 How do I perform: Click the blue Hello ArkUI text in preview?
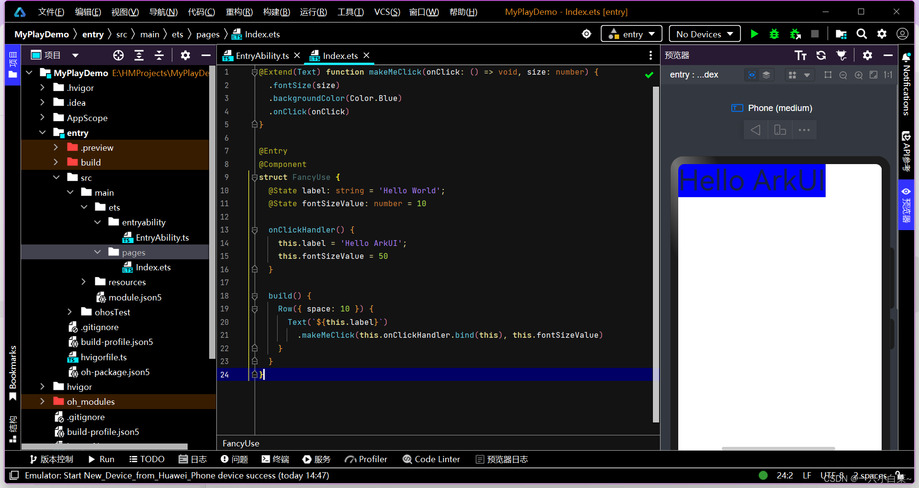[751, 181]
